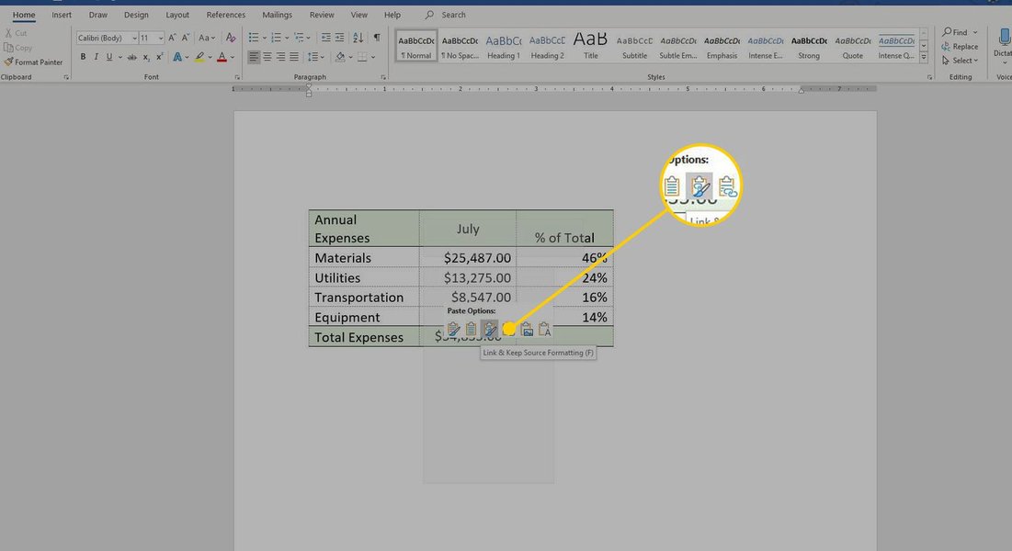The height and width of the screenshot is (551, 1012).
Task: Open the Borders dropdown arrow
Action: [x=373, y=58]
